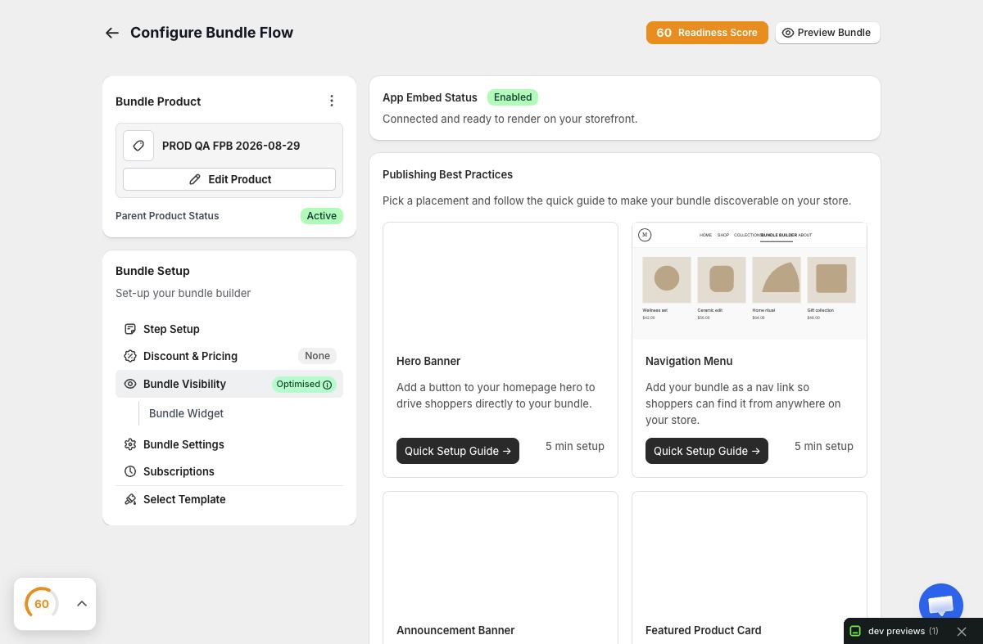The height and width of the screenshot is (644, 983).
Task: Click the Hero Banner card title
Action: pos(428,361)
